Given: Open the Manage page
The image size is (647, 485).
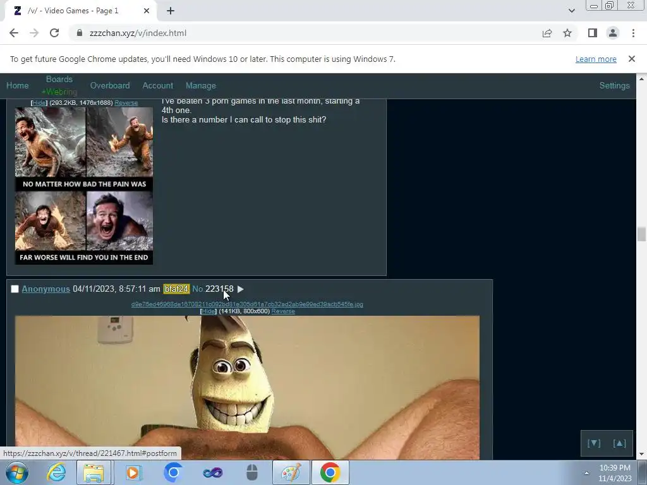Looking at the screenshot, I should 200,85.
